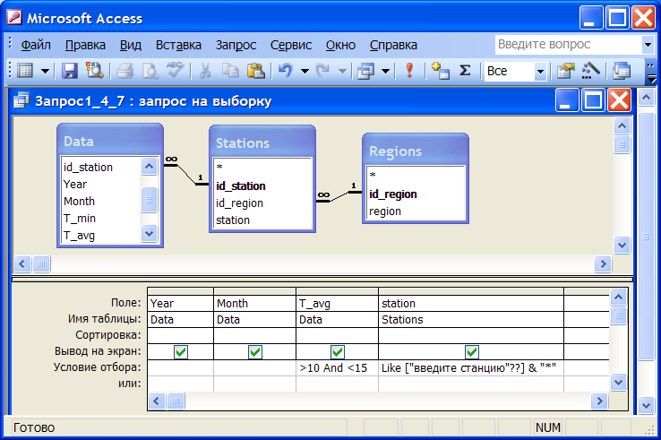The image size is (661, 440).
Task: Click the query window title bar icon
Action: (x=21, y=100)
